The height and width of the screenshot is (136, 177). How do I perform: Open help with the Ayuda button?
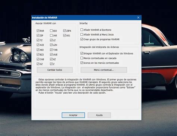pos(99,115)
